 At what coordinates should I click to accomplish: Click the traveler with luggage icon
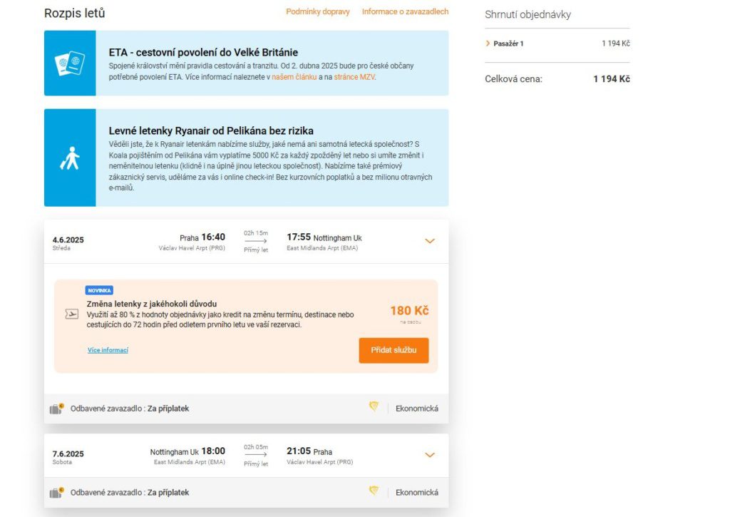click(70, 158)
